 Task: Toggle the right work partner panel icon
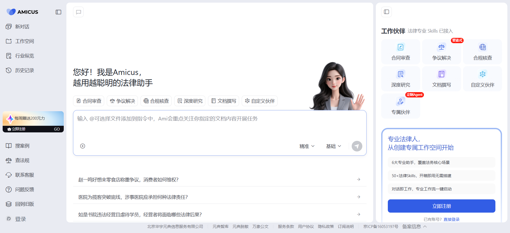[x=386, y=12]
